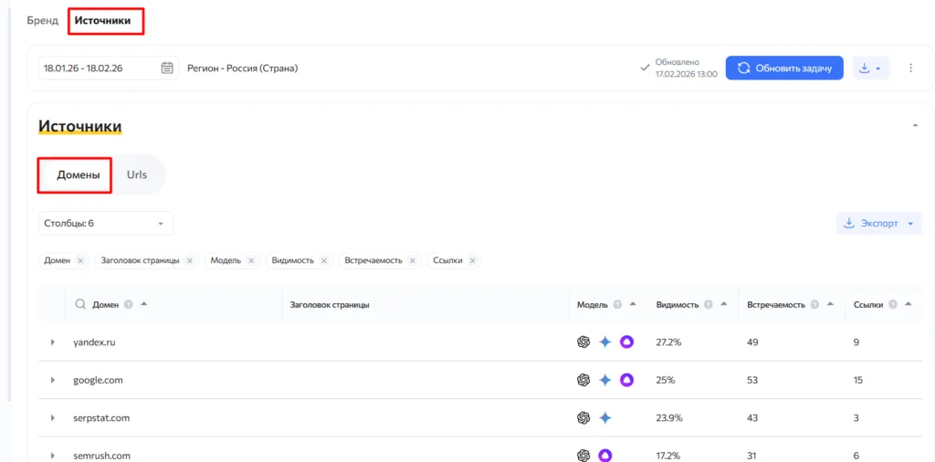Sort by Модель column arrow

tap(633, 304)
